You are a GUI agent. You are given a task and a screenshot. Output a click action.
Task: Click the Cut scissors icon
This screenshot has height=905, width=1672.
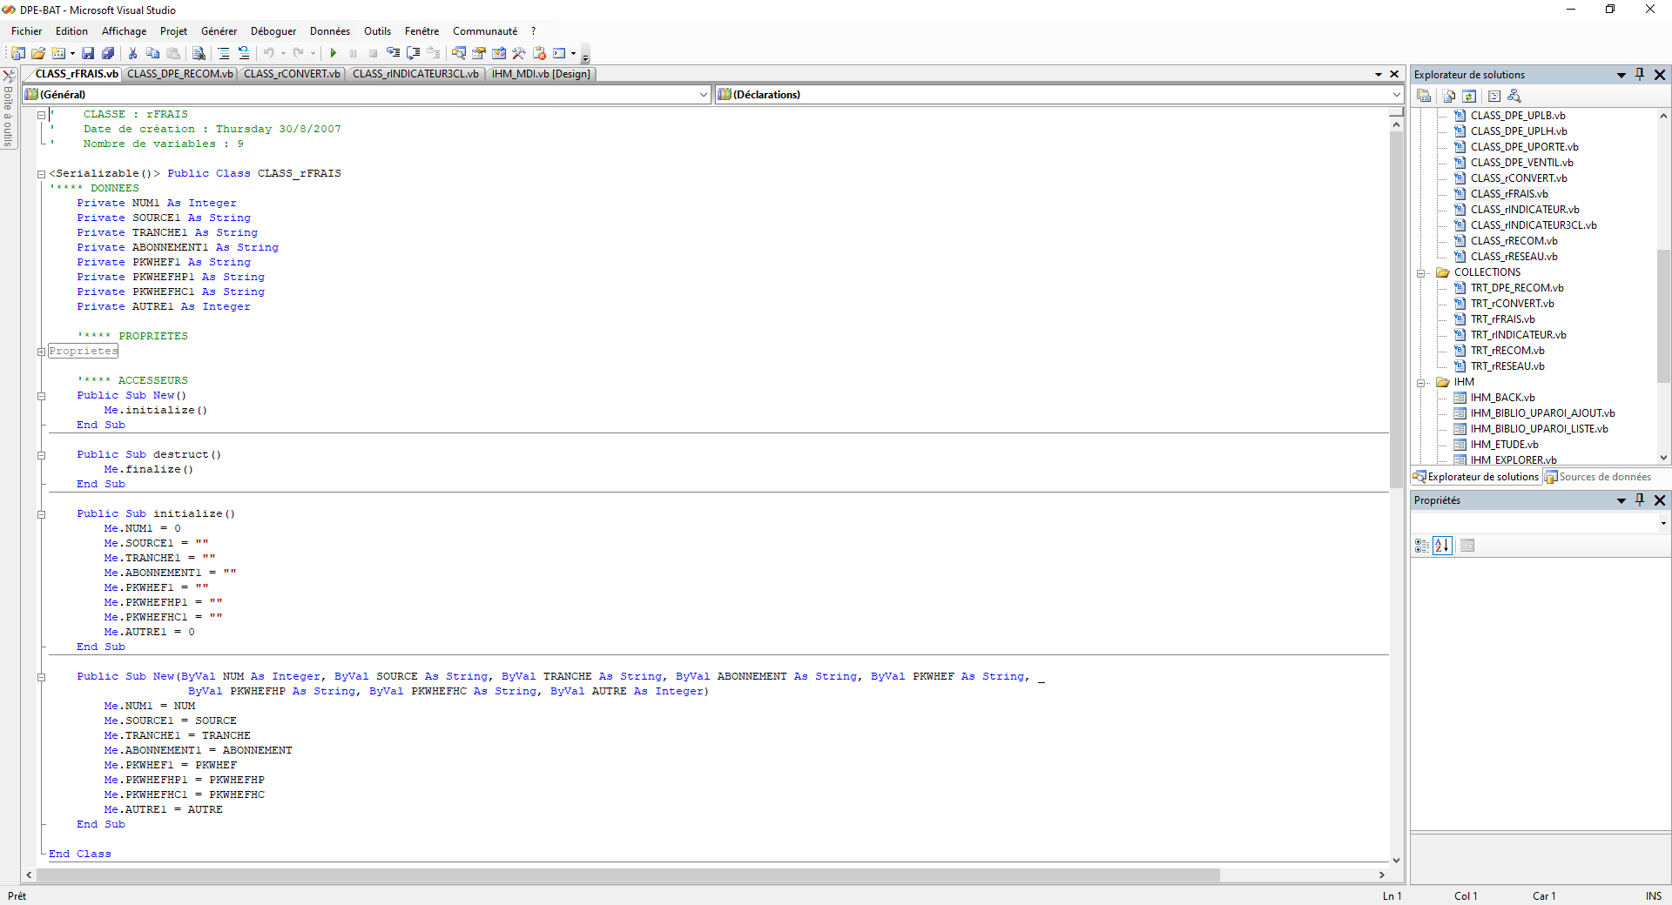132,53
